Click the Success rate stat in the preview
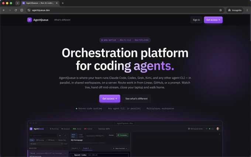251x157 pixels. pyautogui.click(x=104, y=129)
